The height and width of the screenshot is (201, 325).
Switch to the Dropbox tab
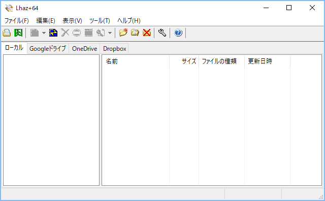(x=114, y=49)
